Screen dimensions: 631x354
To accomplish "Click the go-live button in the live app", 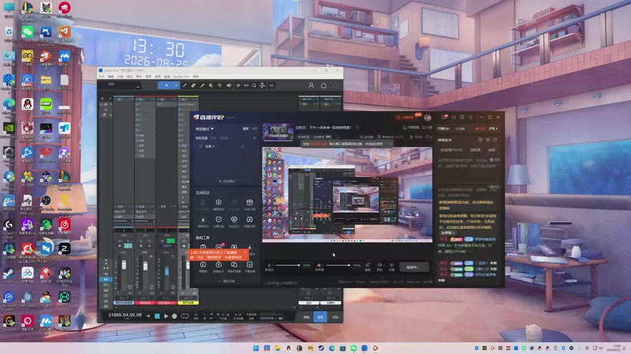I will coord(414,267).
